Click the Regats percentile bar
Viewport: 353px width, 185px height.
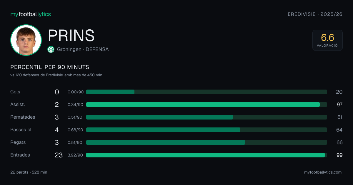pyautogui.click(x=207, y=142)
